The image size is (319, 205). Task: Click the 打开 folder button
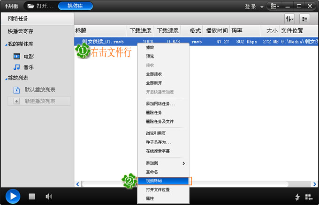pos(40,6)
